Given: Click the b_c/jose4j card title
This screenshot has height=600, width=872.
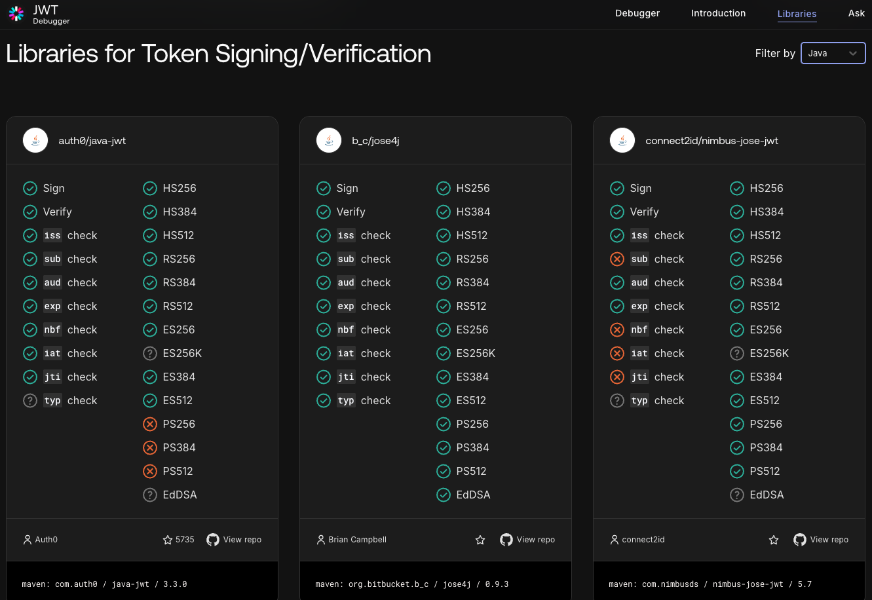Looking at the screenshot, I should (x=375, y=140).
